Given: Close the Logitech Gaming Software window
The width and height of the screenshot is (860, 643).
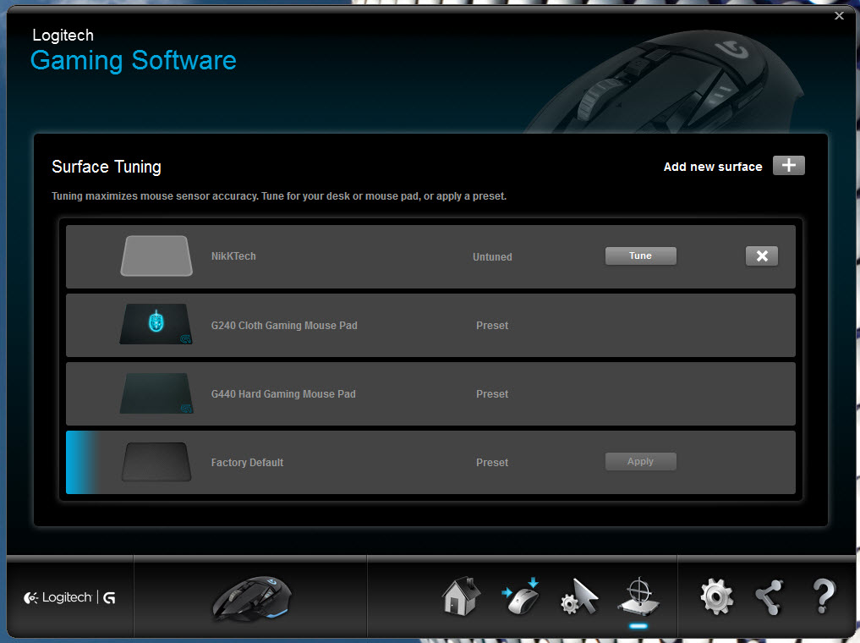Looking at the screenshot, I should click(839, 15).
